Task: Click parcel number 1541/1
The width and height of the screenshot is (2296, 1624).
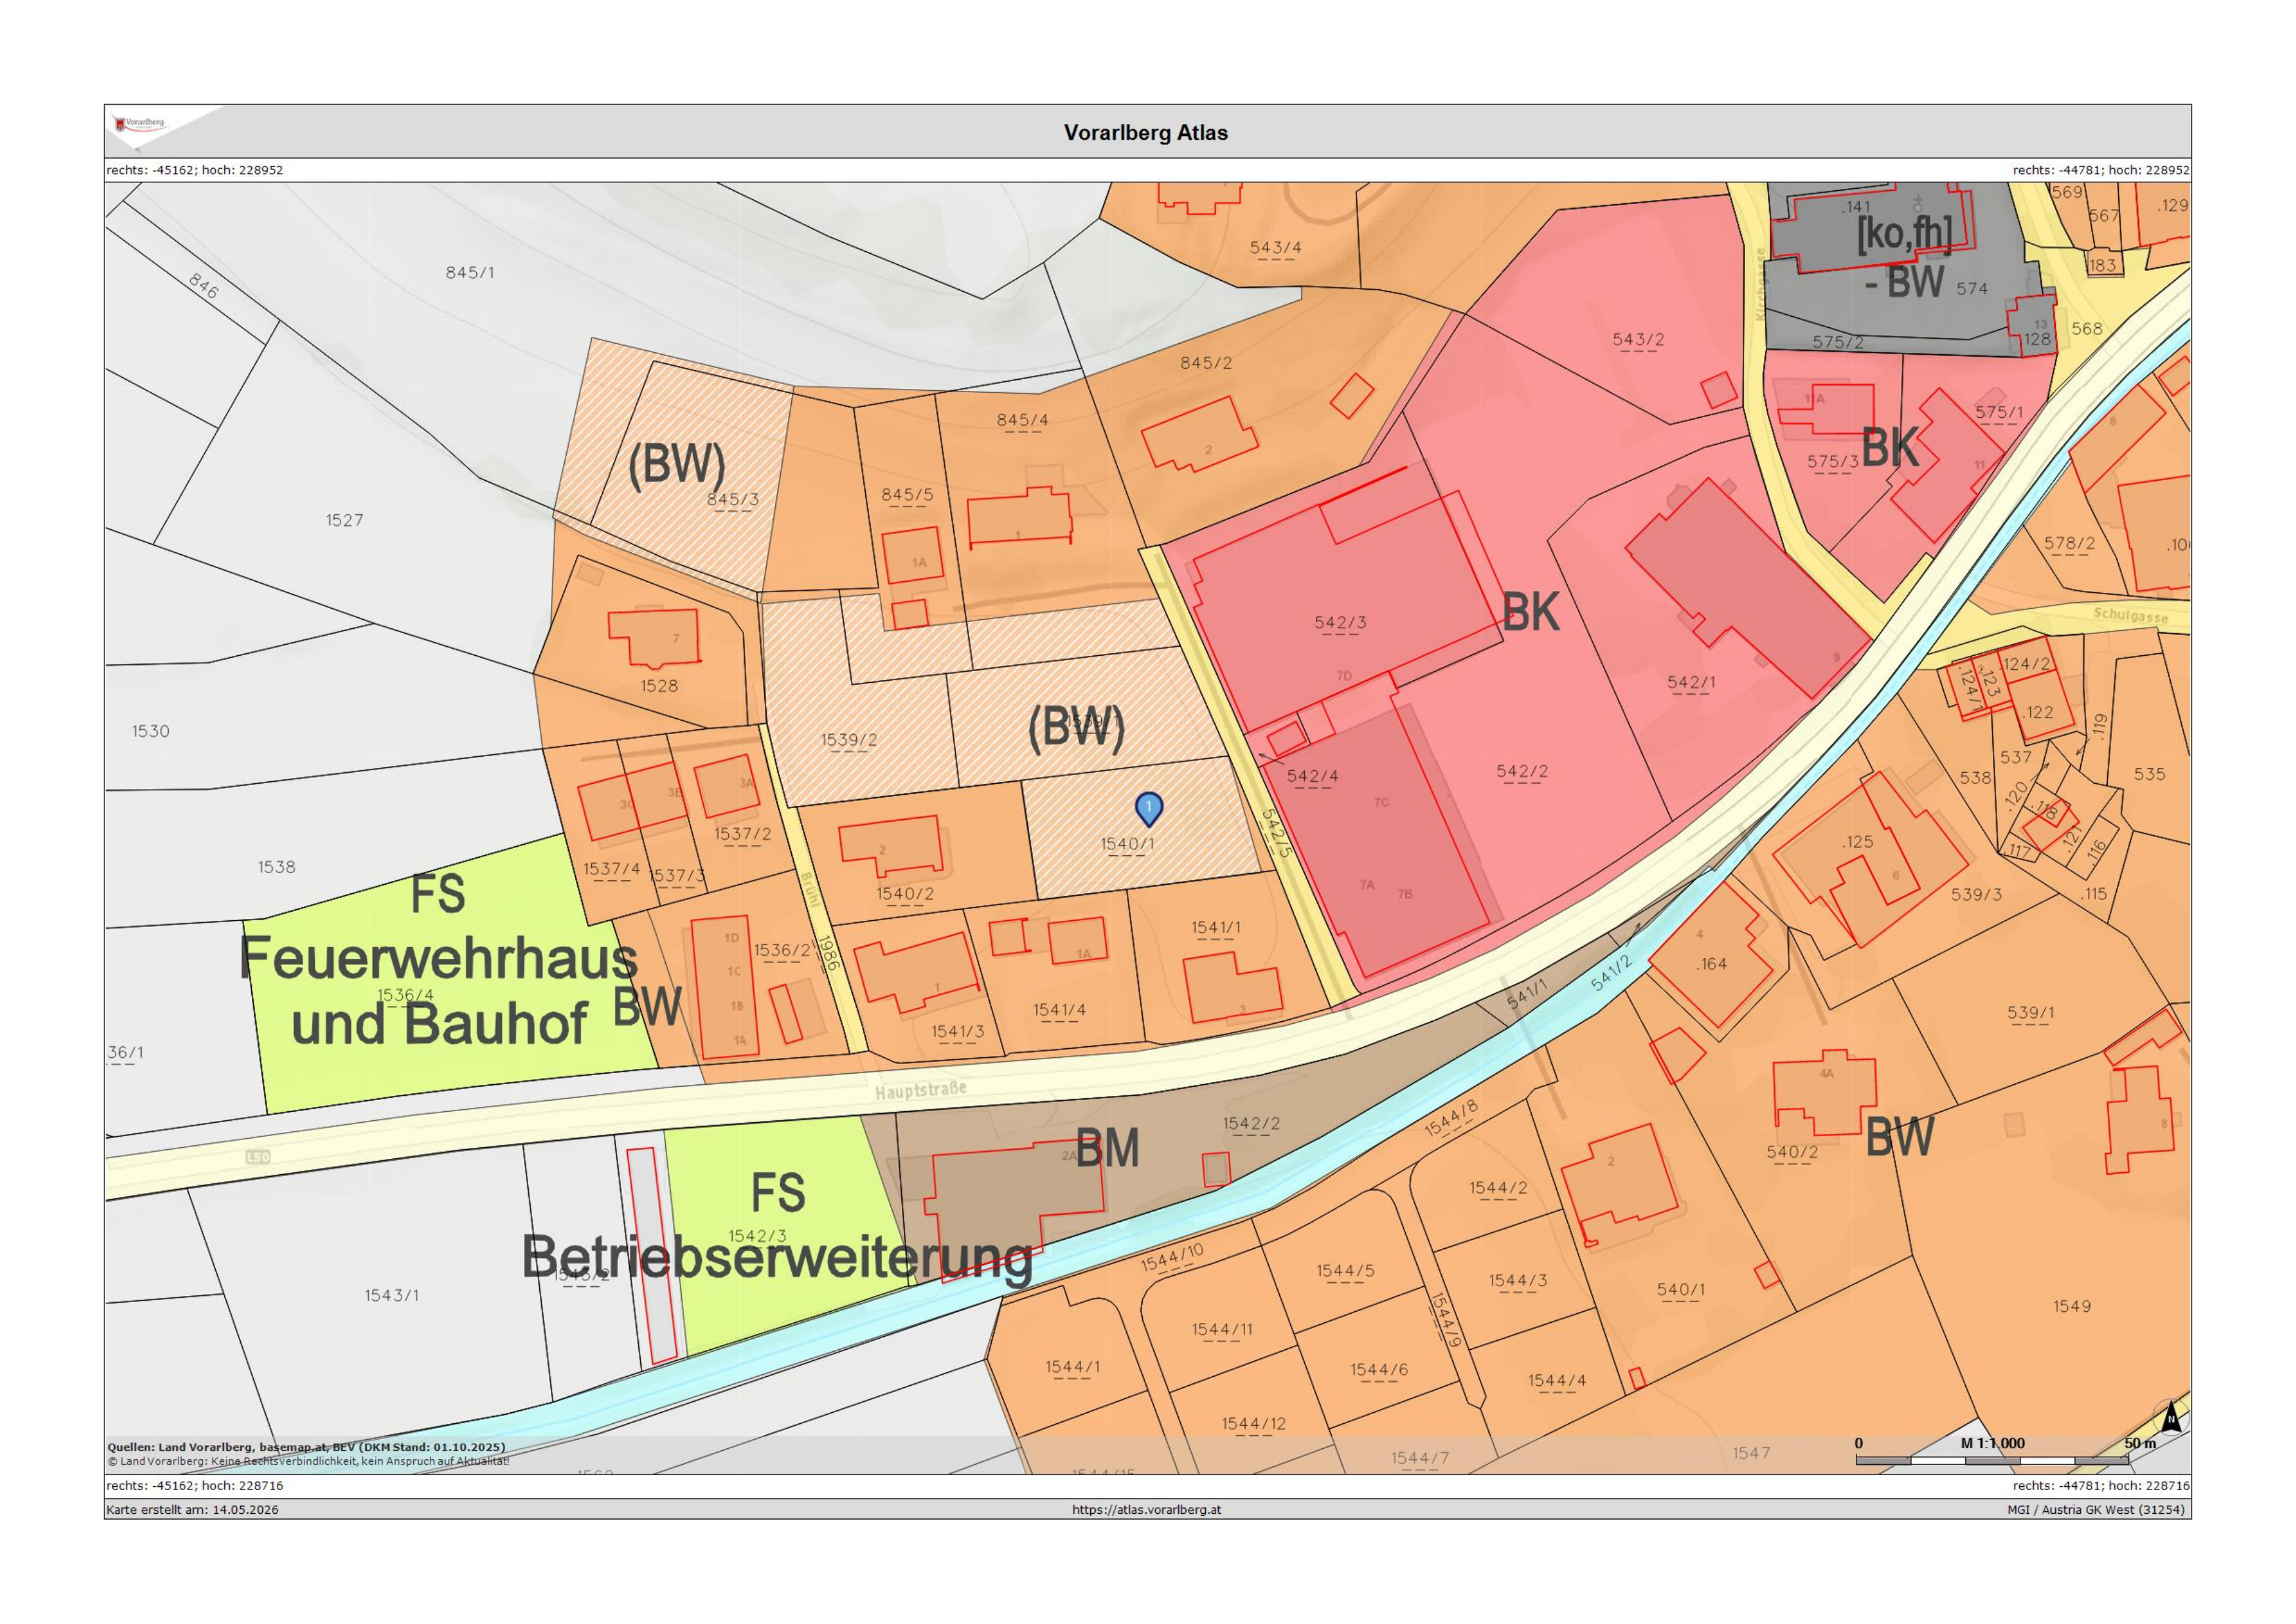Action: click(x=1216, y=927)
